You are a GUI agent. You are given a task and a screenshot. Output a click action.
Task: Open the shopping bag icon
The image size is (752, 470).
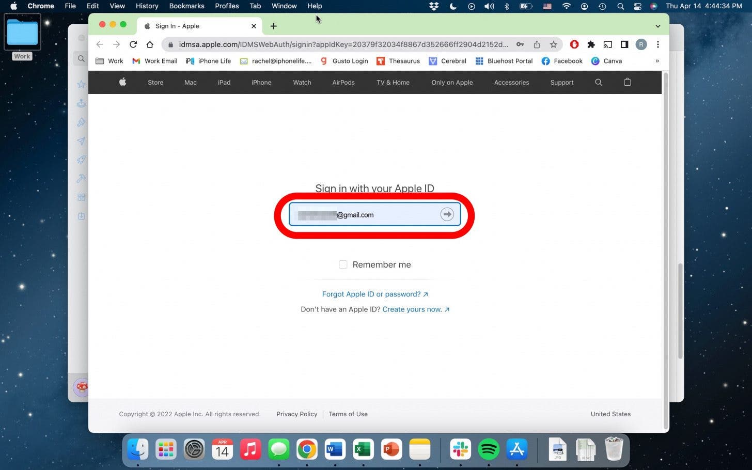click(x=628, y=82)
